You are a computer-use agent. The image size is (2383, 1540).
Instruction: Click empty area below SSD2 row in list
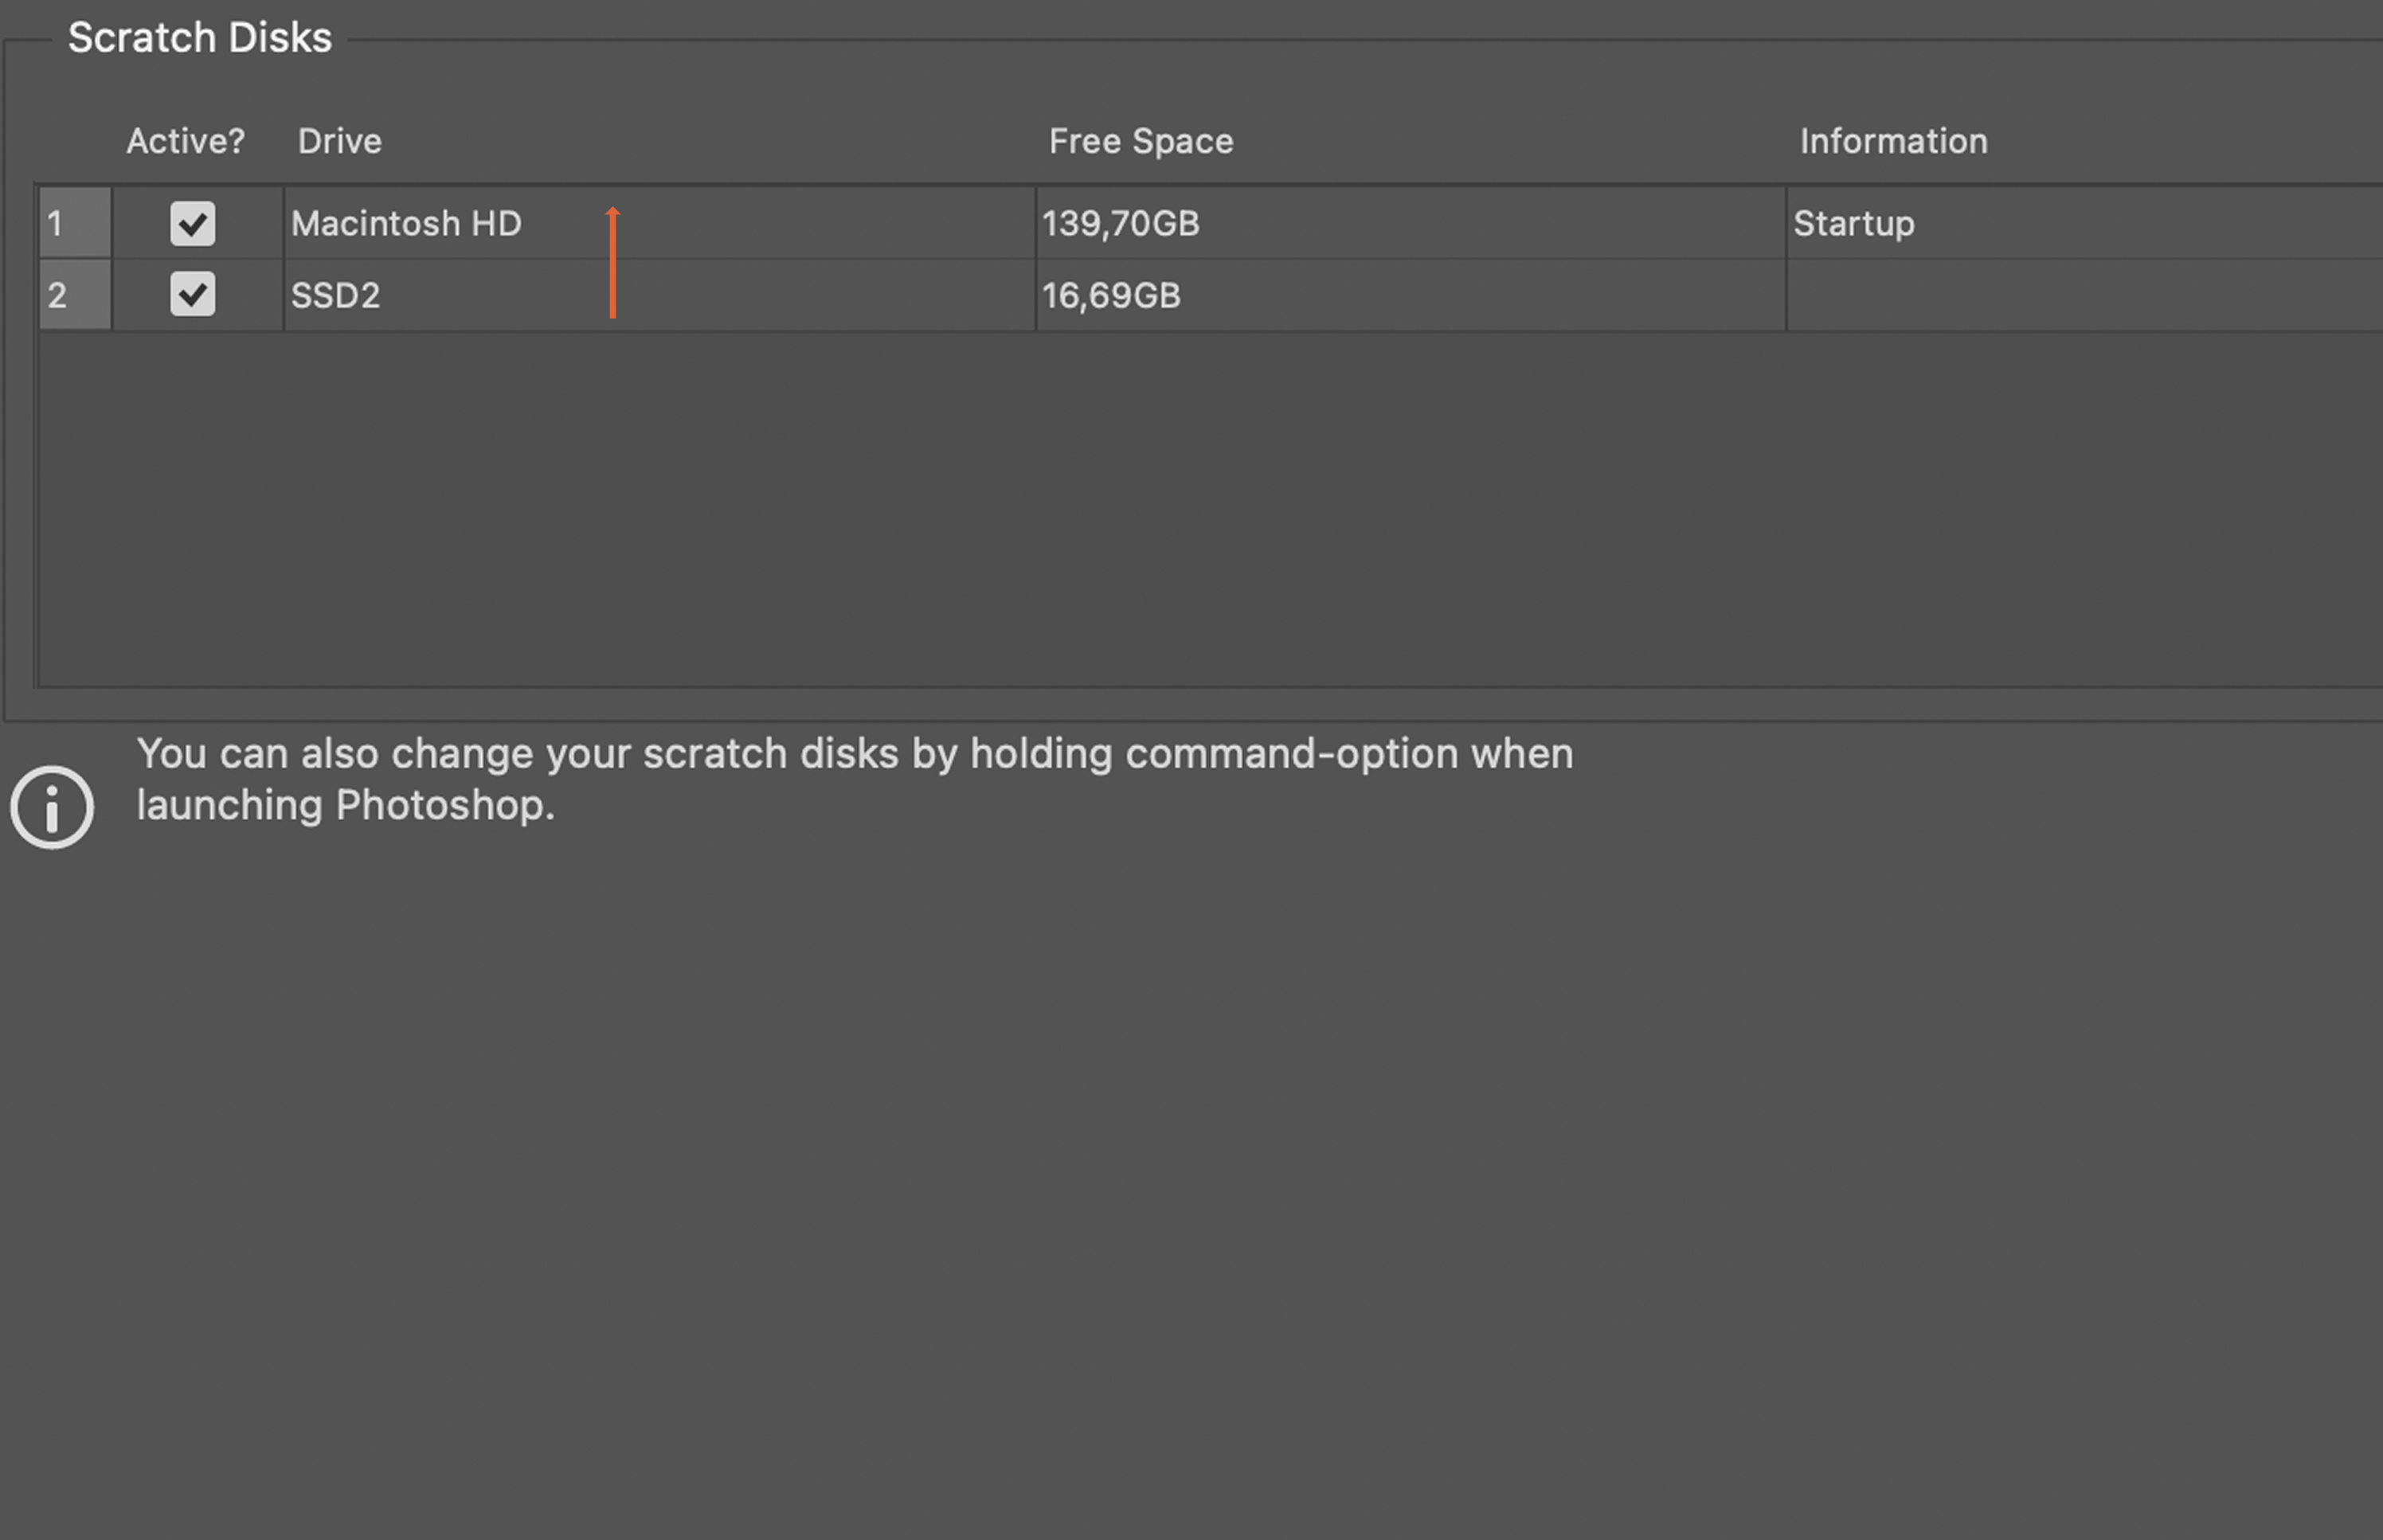pyautogui.click(x=1200, y=510)
